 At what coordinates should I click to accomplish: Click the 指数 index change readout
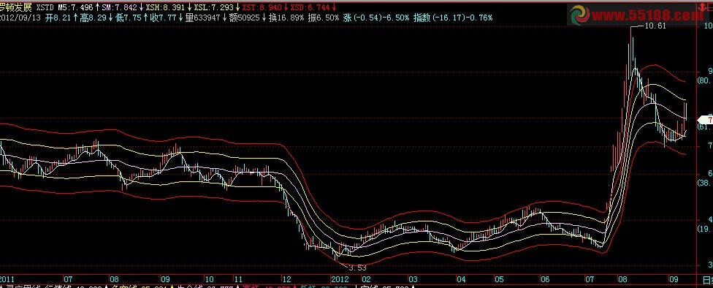pos(453,18)
